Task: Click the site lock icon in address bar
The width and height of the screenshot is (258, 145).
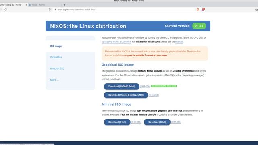Action: click(55, 10)
